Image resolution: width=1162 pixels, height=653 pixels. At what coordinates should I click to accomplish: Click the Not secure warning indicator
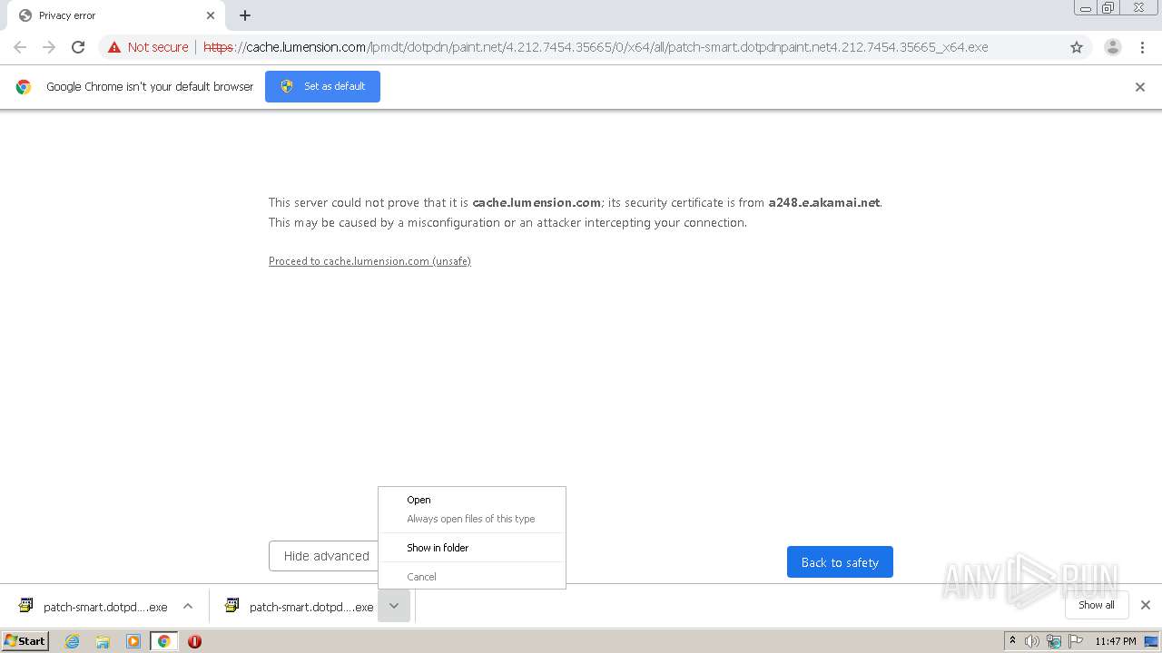point(148,47)
